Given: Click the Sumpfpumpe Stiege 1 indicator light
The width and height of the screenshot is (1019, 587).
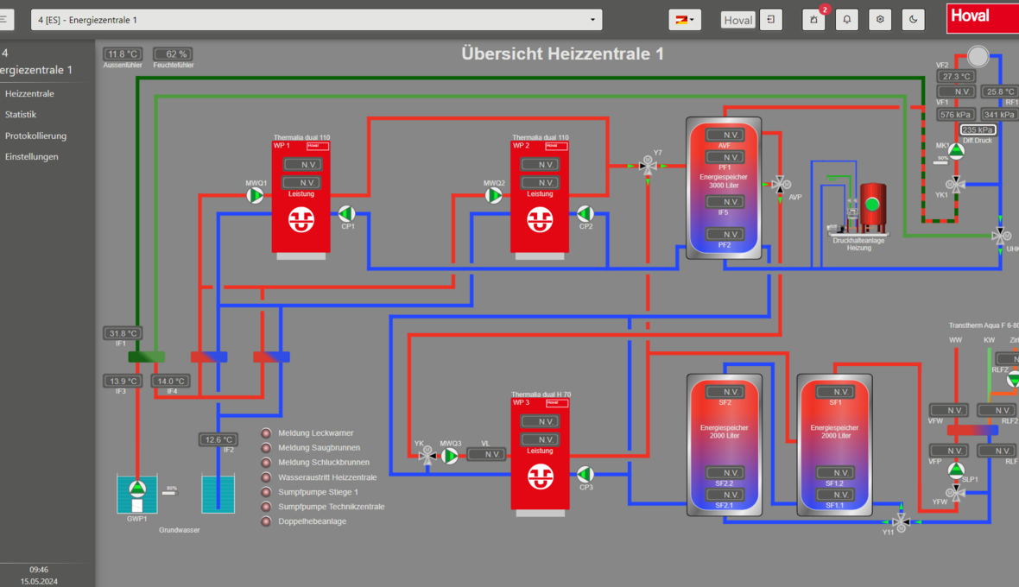Looking at the screenshot, I should pyautogui.click(x=266, y=492).
